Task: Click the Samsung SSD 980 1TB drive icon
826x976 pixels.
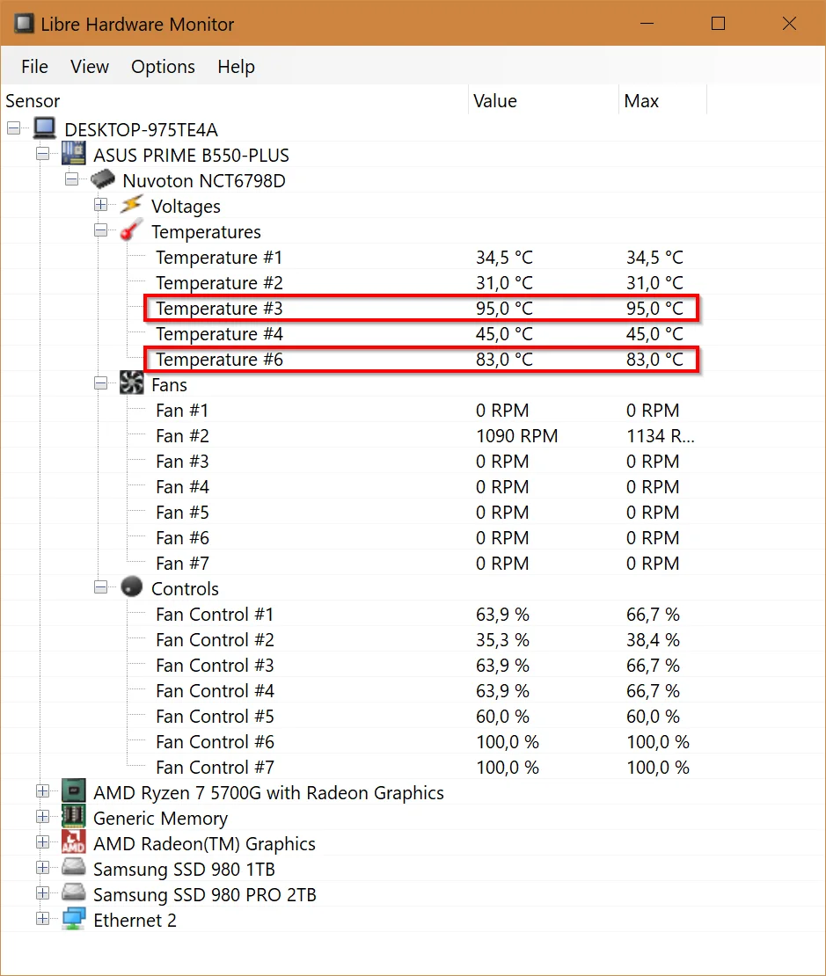Action: (x=74, y=868)
